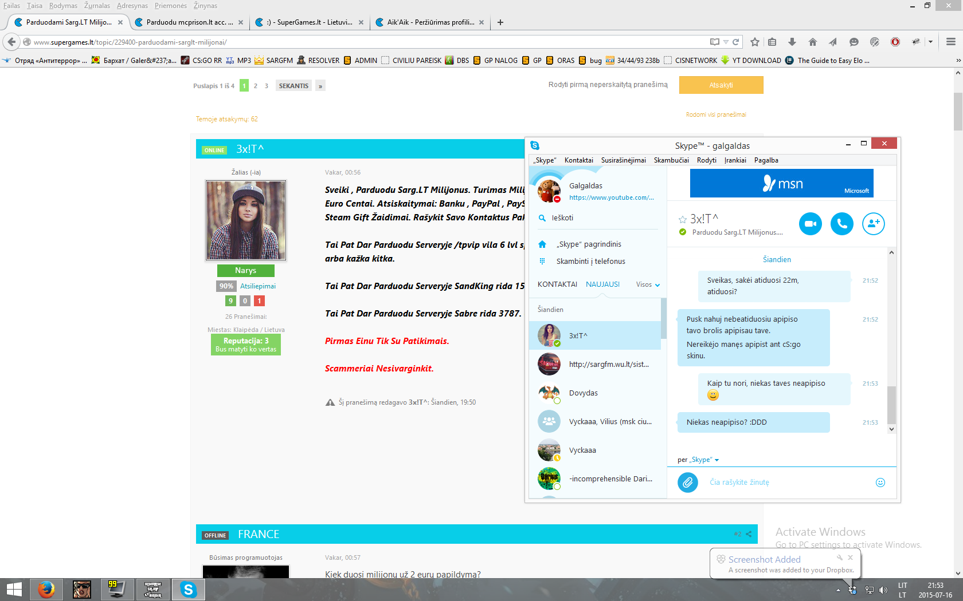
Task: Go back using the browser back arrow
Action: pos(11,42)
